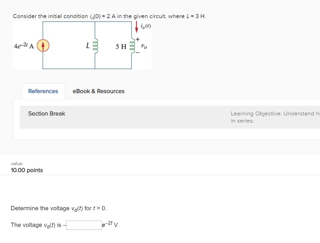Click the Section Break header
This screenshot has width=320, height=243.
click(x=46, y=114)
